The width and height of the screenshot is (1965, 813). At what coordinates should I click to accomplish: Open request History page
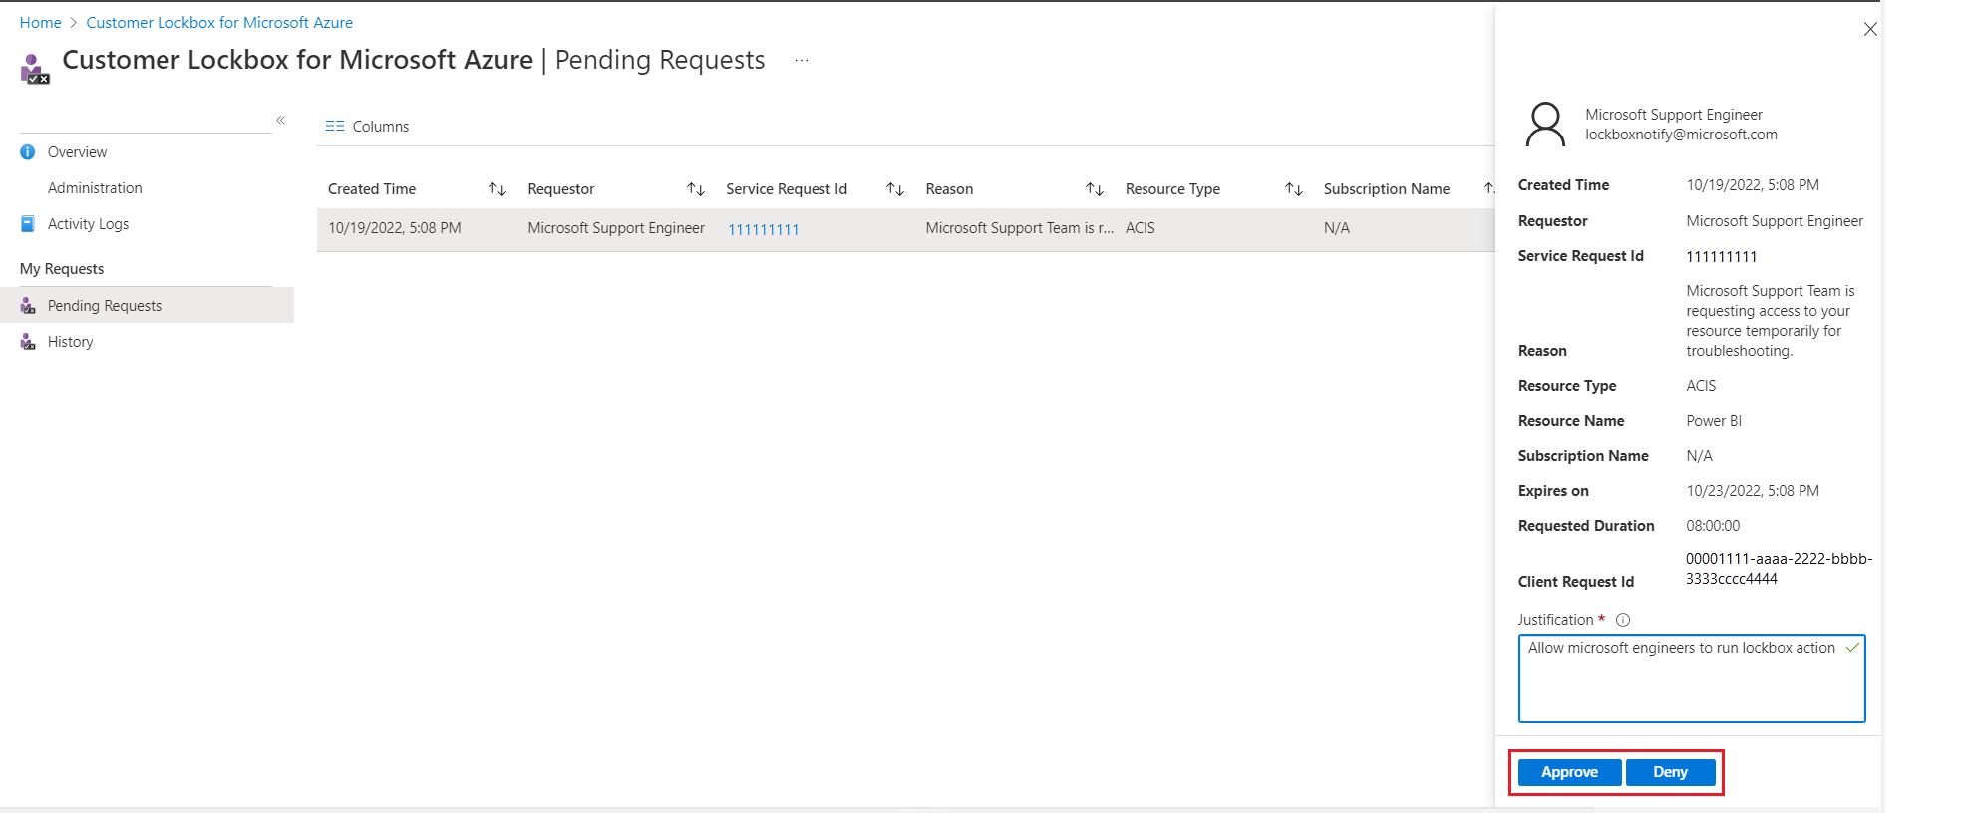70,342
